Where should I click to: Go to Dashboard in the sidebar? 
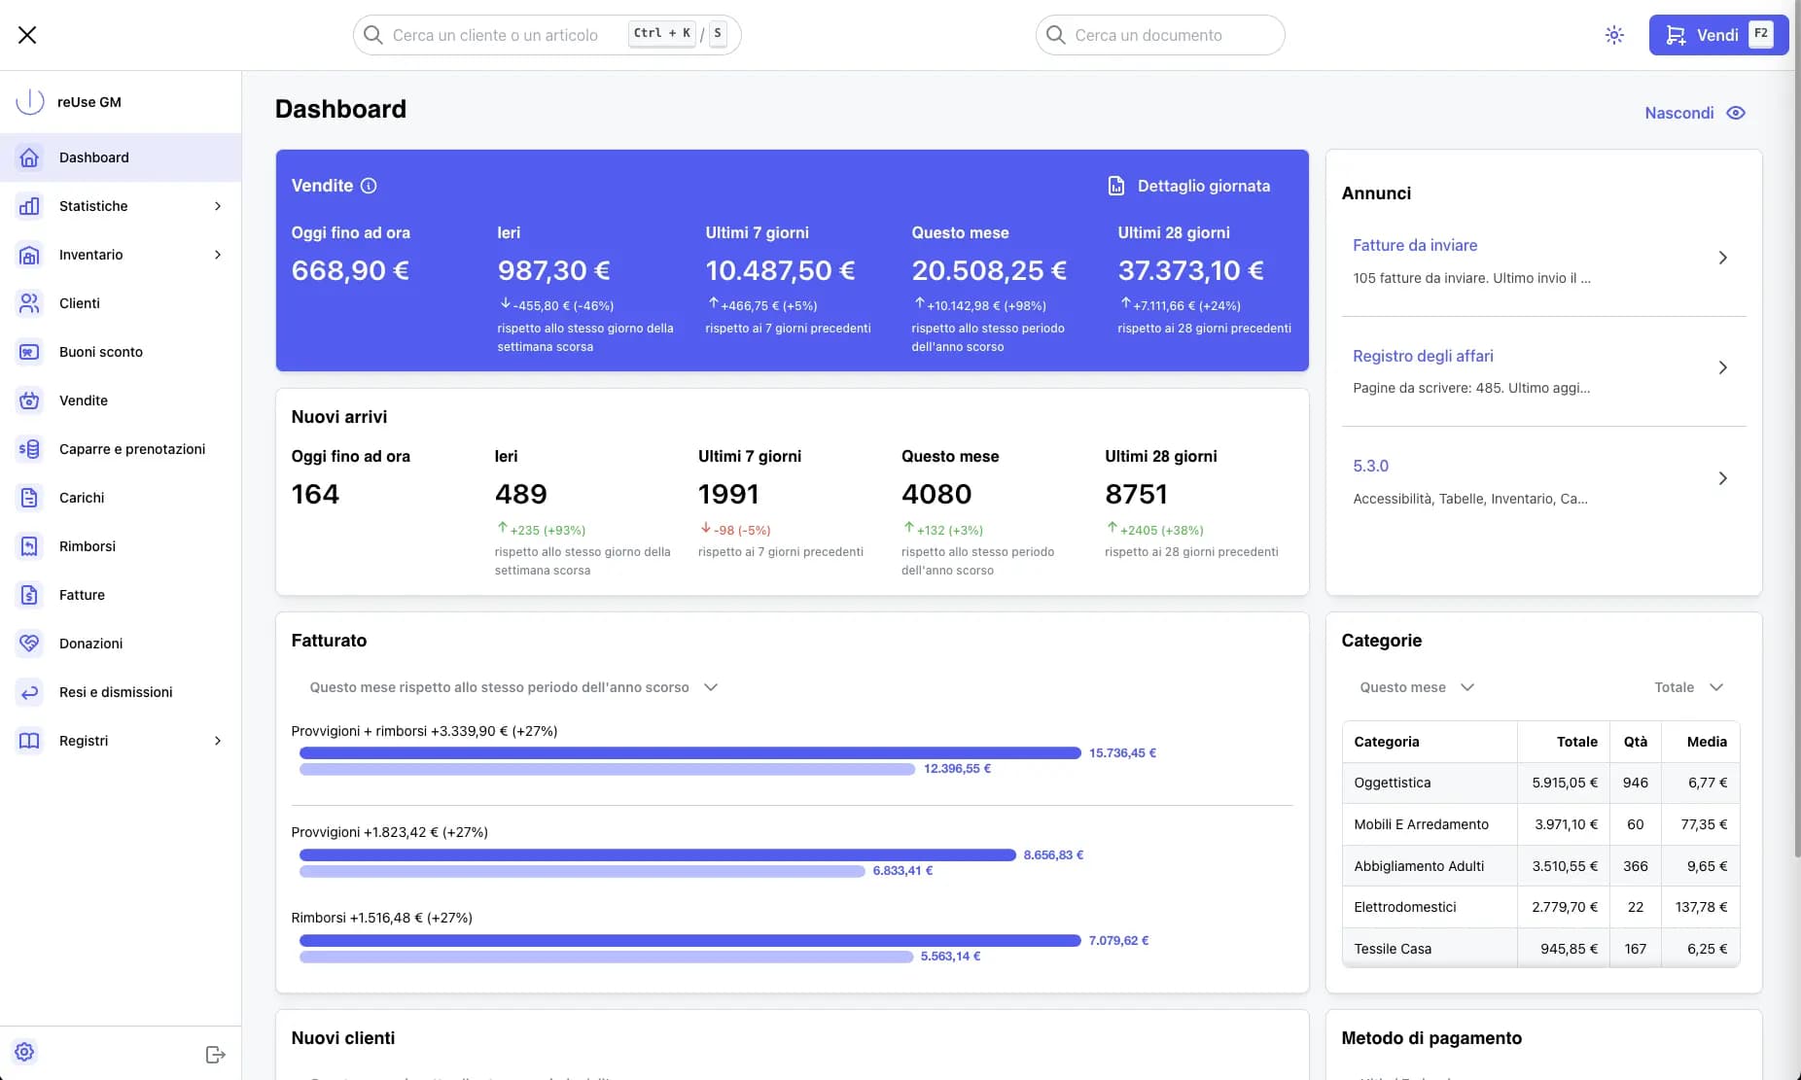121,157
